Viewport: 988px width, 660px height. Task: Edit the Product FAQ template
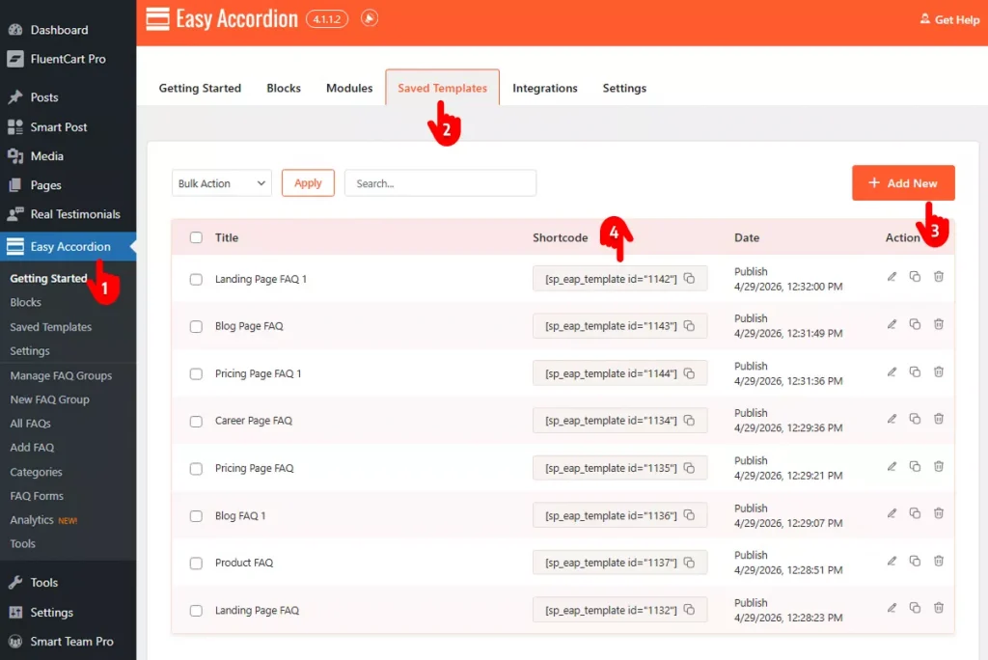click(892, 561)
